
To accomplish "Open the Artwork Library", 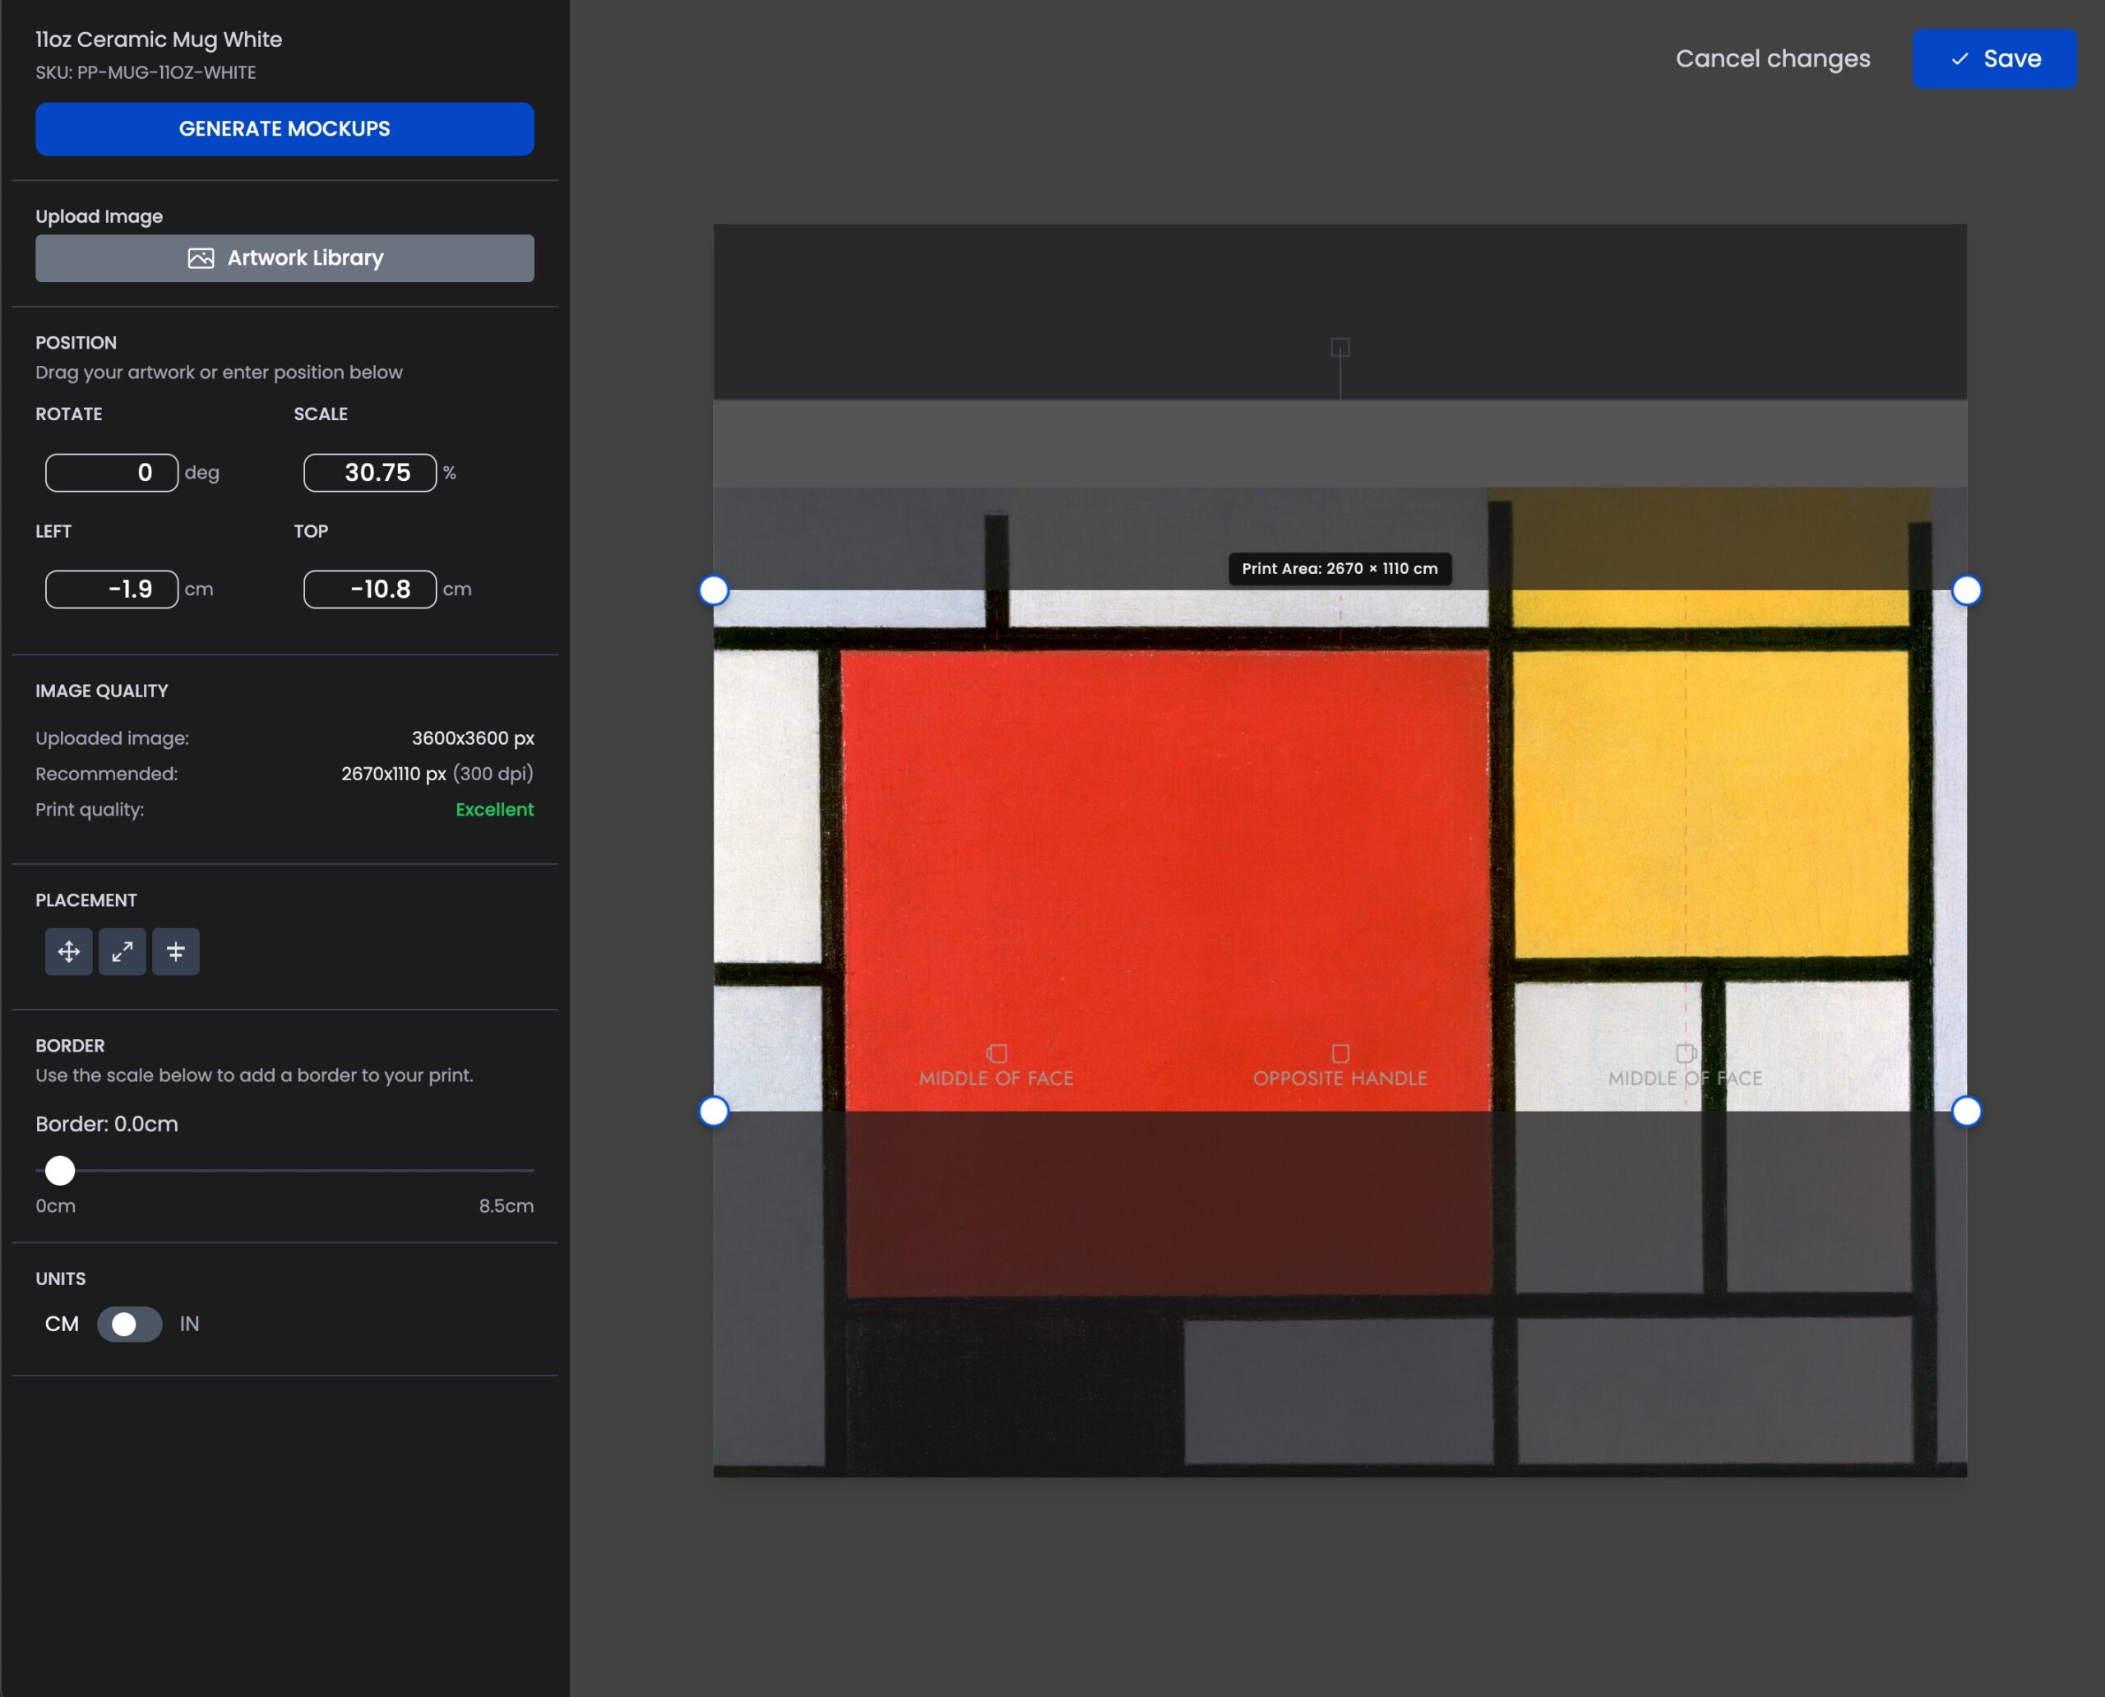I will pyautogui.click(x=285, y=258).
